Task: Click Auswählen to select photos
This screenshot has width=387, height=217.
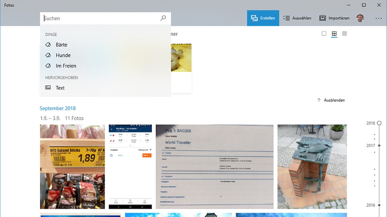Action: (297, 18)
